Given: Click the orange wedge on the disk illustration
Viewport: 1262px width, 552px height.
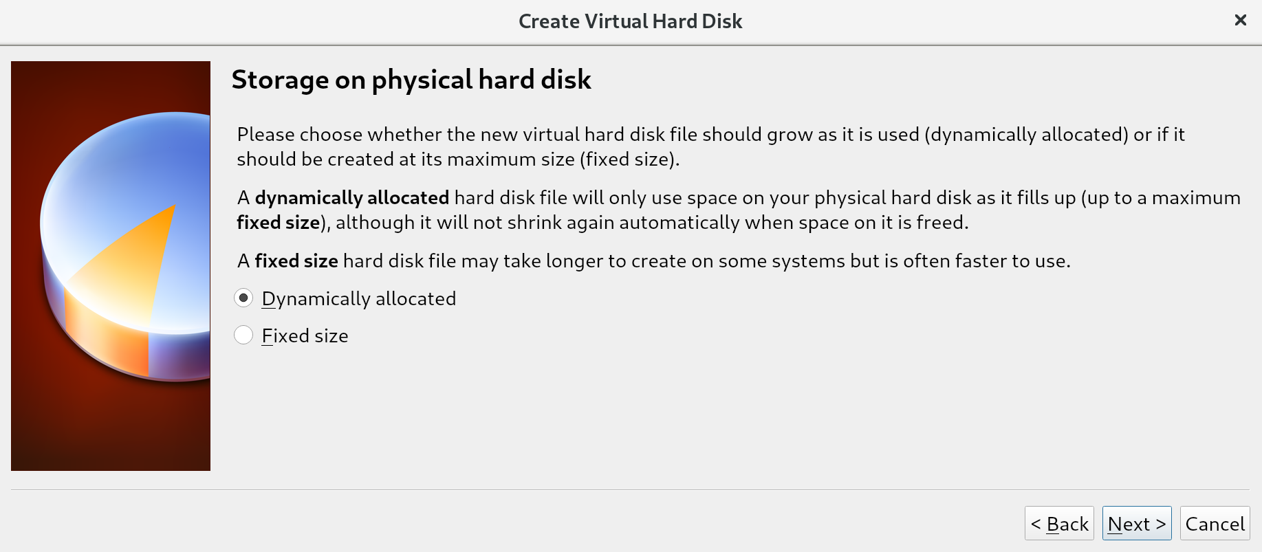Looking at the screenshot, I should click(138, 261).
